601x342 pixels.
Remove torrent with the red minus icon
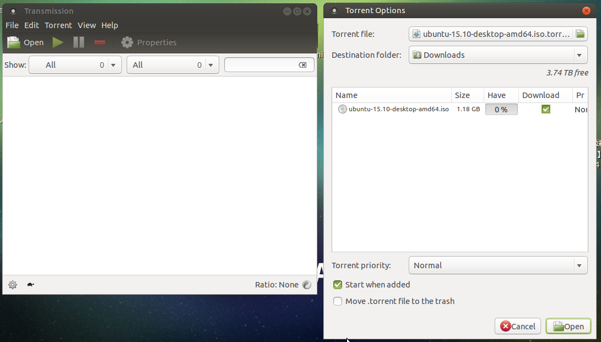click(100, 42)
